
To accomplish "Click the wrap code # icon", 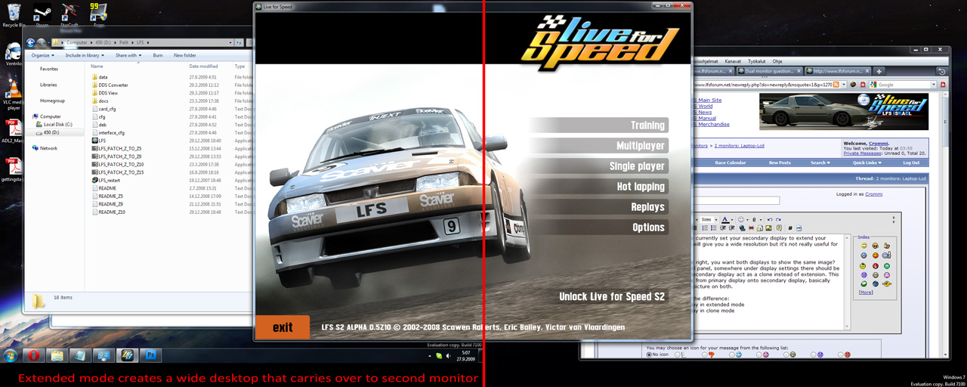I will coord(790,228).
